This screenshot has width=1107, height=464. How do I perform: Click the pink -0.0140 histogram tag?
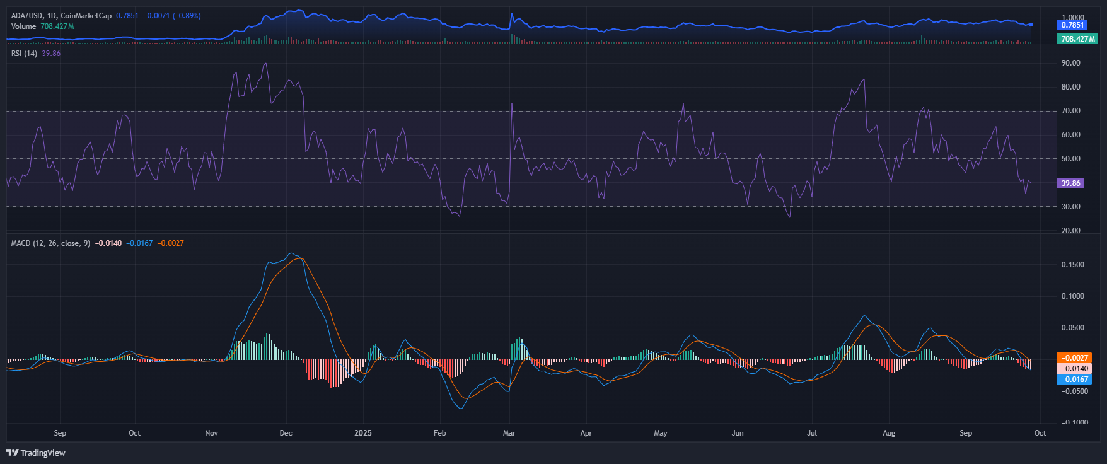[1074, 369]
